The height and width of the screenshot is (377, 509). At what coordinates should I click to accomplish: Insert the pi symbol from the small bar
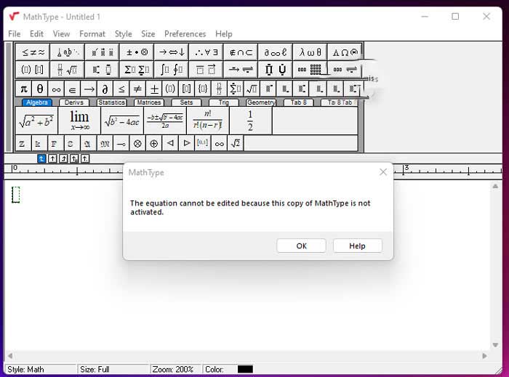24,89
